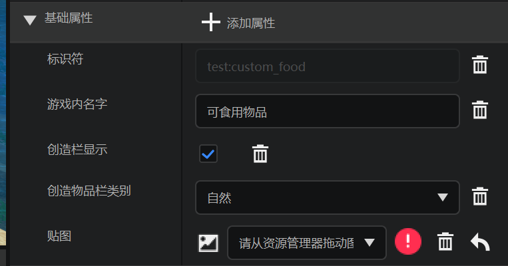Screen dimensions: 508x266
Task: Reset the 贴图 value with the undo arrow
Action: tap(480, 242)
